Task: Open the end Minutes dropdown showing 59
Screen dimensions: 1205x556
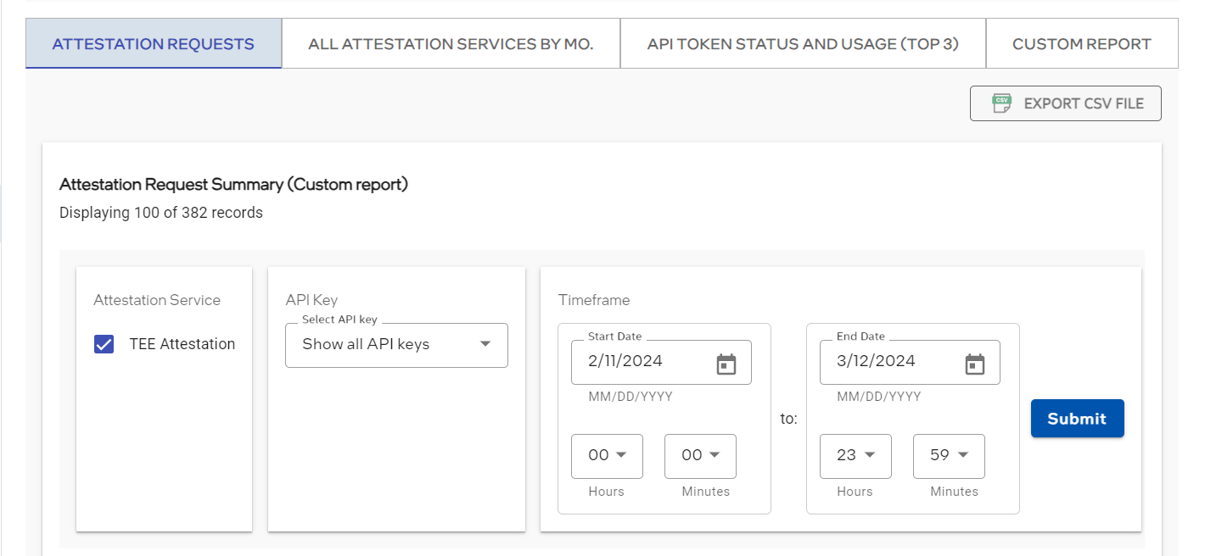Action: (949, 456)
